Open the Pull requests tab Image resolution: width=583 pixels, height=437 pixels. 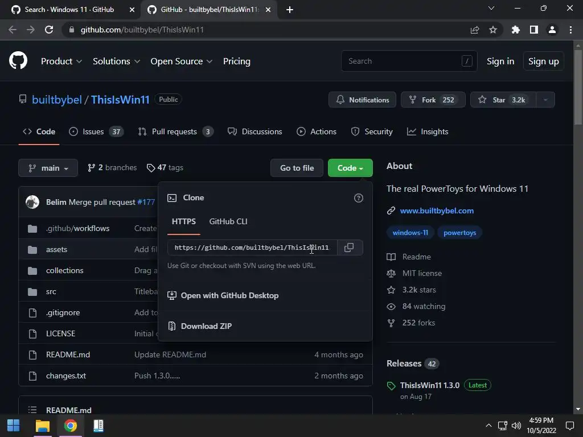tap(175, 132)
